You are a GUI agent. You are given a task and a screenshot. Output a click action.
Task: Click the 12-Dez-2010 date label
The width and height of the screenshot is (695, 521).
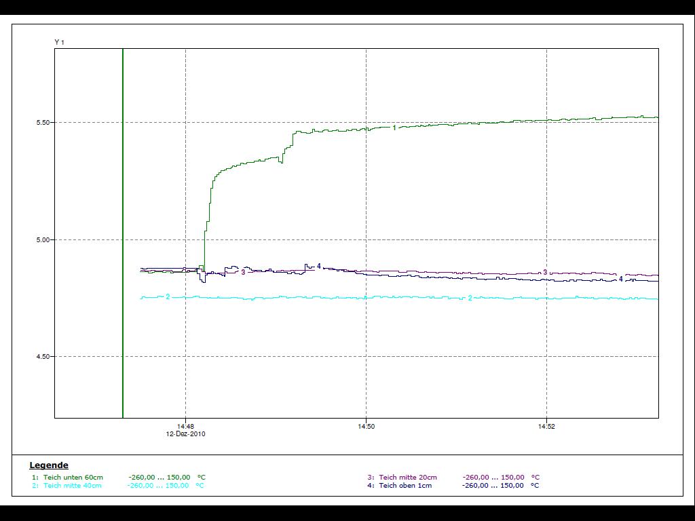[x=185, y=434]
